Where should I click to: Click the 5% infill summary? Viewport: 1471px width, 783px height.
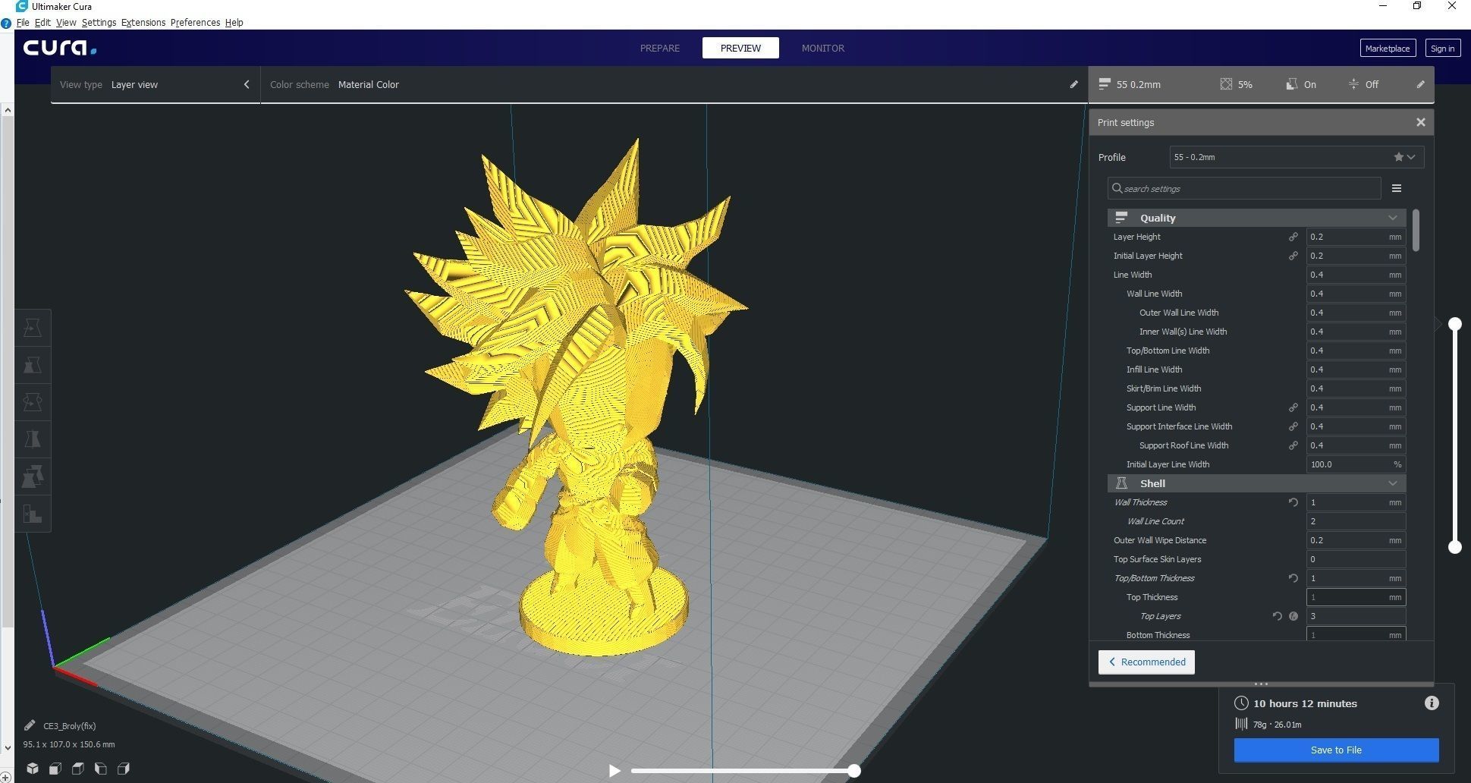1237,84
